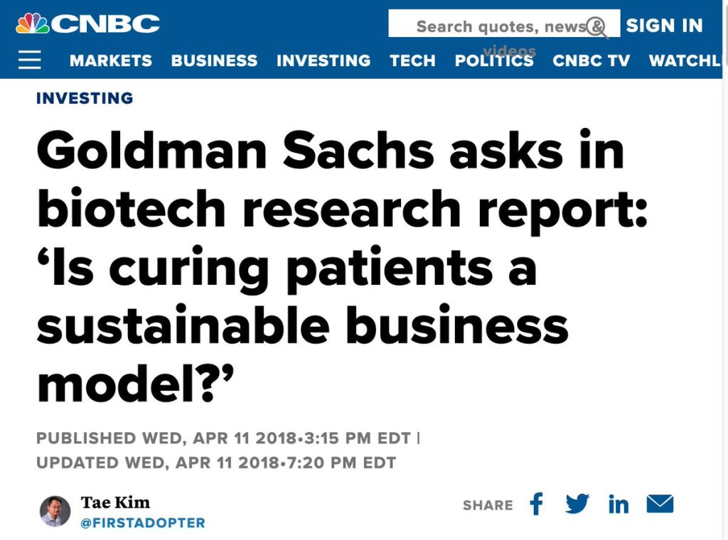
Task: Visit the @FIRSTADOPTER Twitter handle
Action: (142, 523)
